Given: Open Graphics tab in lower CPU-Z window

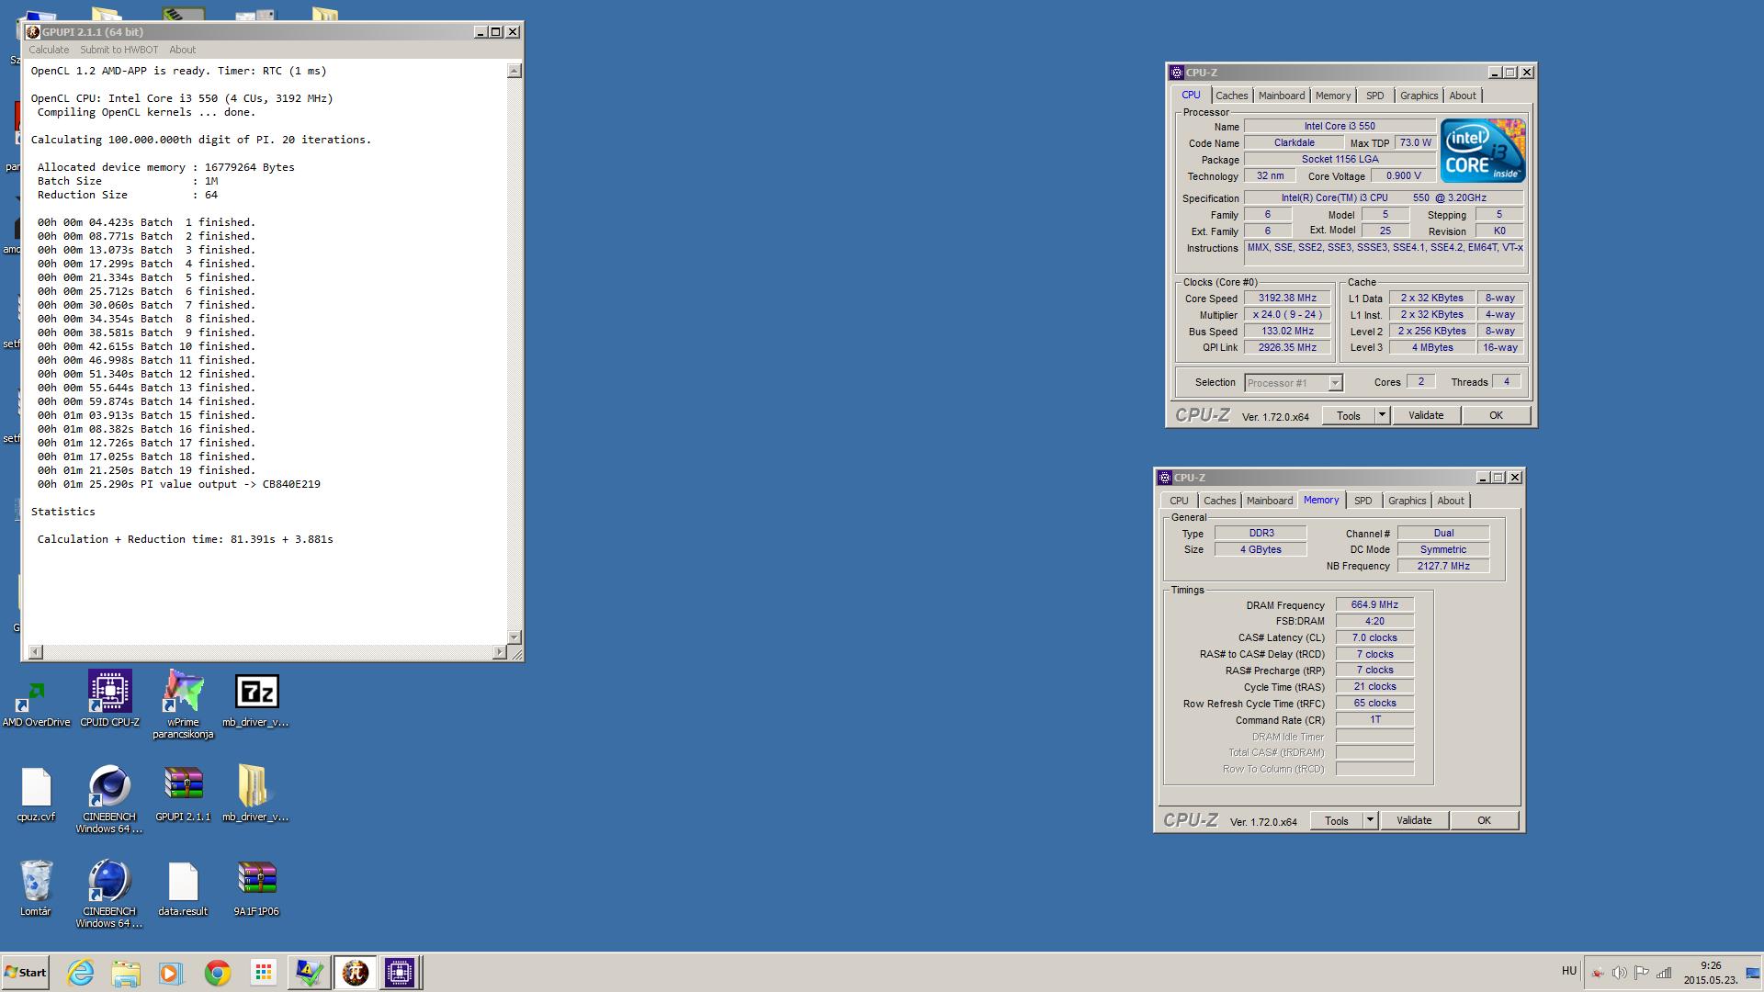Looking at the screenshot, I should [x=1407, y=501].
